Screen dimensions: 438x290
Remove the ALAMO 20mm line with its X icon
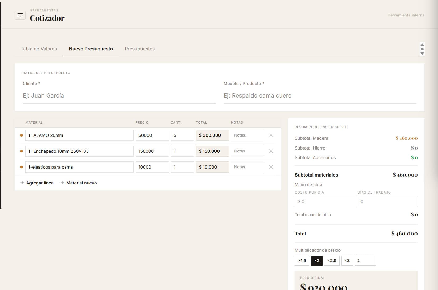pos(271,135)
